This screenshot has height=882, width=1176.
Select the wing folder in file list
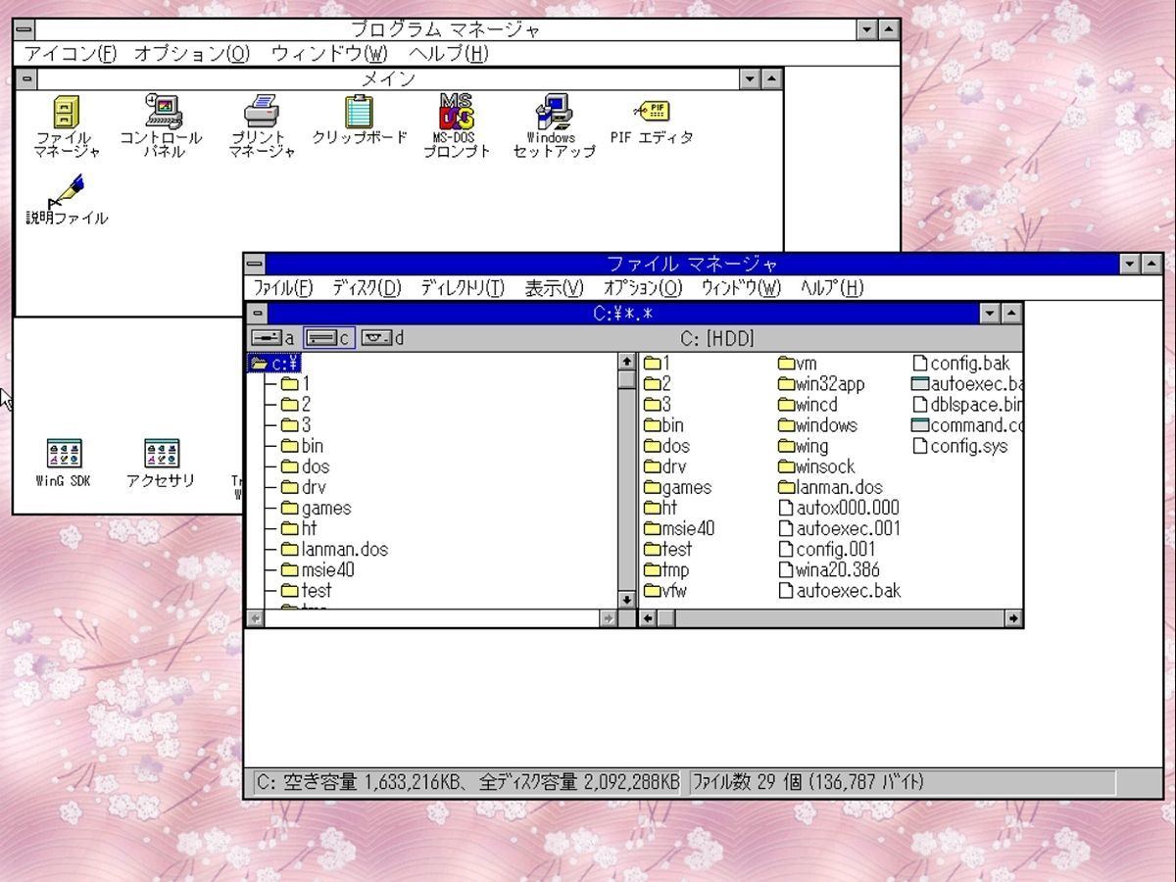click(803, 446)
